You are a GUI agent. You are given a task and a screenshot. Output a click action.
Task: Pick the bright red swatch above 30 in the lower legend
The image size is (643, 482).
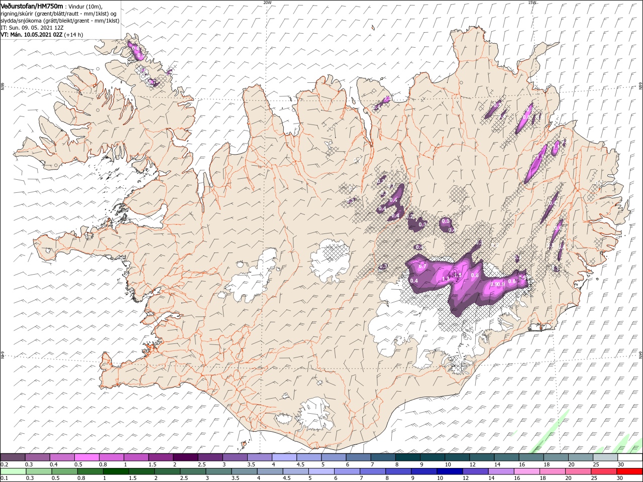pyautogui.click(x=630, y=471)
